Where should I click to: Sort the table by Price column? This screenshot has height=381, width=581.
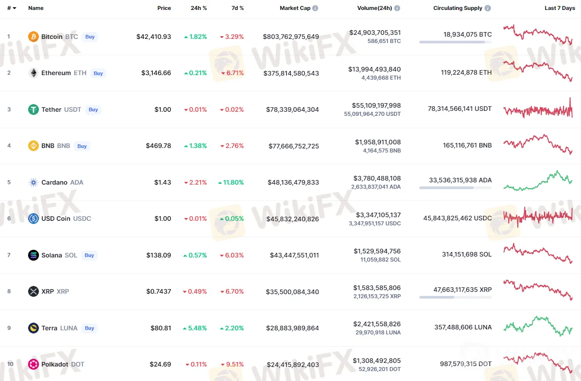tap(164, 8)
